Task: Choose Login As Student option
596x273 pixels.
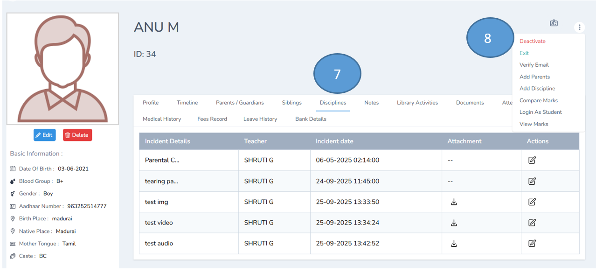Action: [541, 112]
